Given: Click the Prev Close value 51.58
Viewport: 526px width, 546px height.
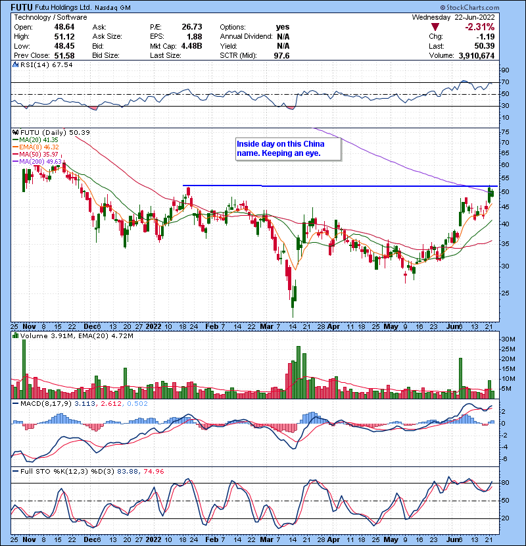Looking at the screenshot, I should tap(64, 55).
